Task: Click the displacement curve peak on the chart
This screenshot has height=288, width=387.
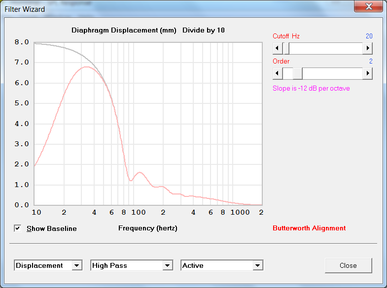Action: coord(86,67)
